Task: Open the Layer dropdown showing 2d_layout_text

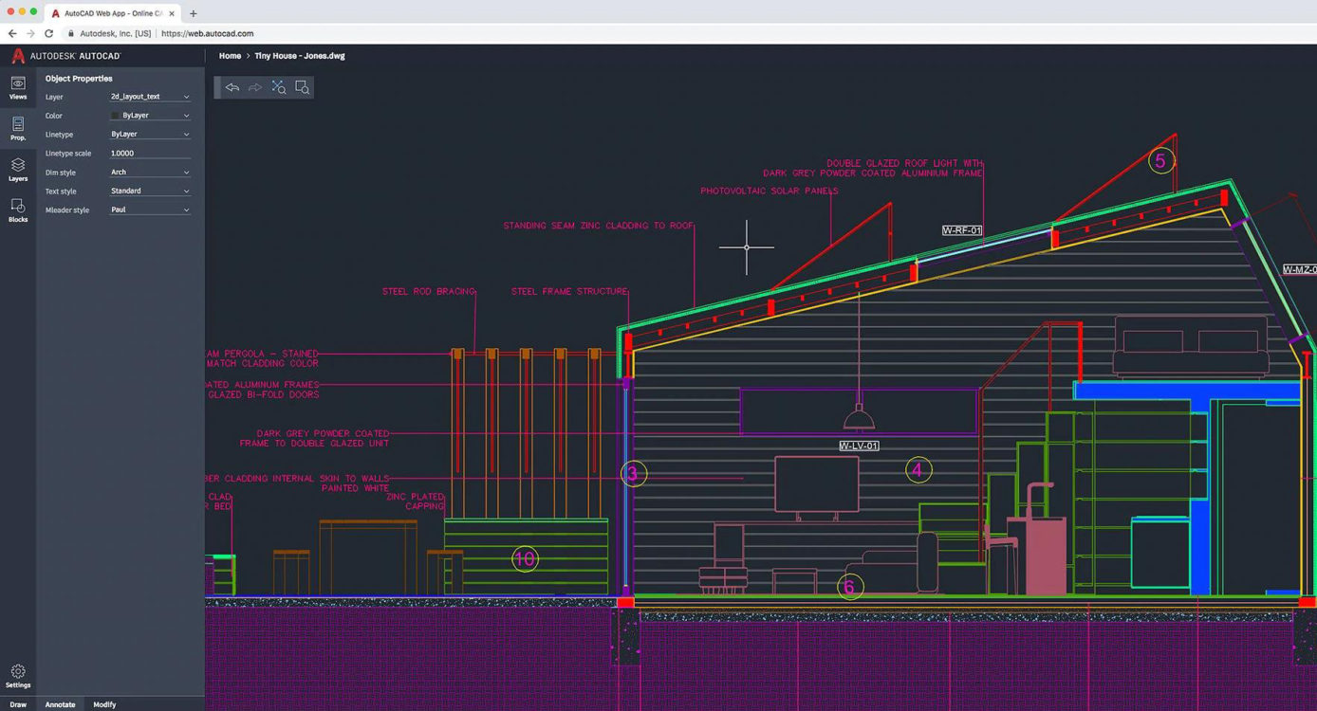Action: pyautogui.click(x=149, y=96)
